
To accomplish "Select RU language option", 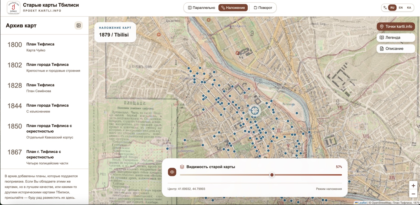I will point(392,8).
